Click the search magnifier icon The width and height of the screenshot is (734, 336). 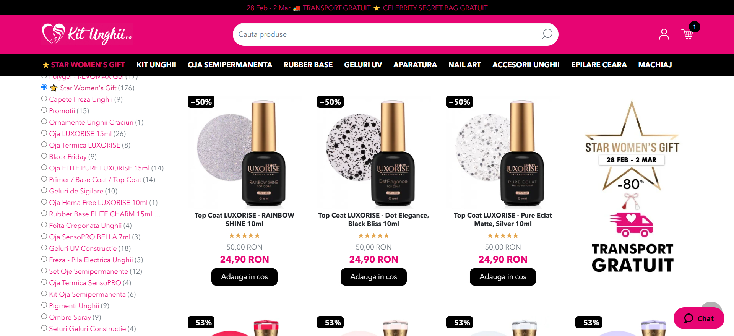click(547, 34)
